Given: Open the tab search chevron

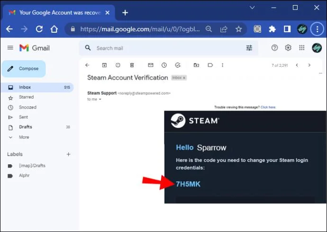Looking at the screenshot, I should pos(252,8).
